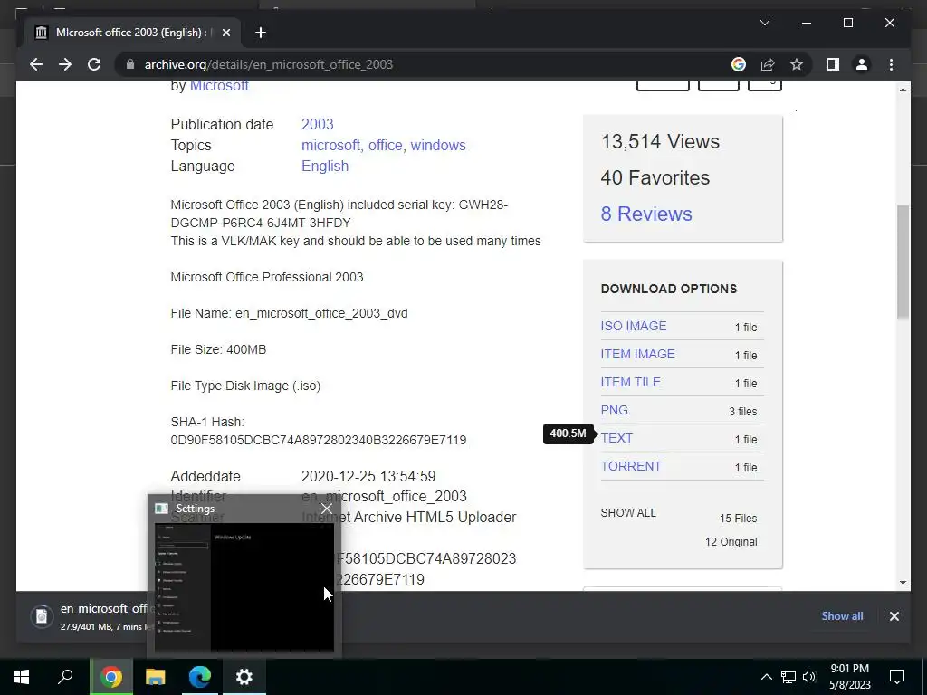Screen dimensions: 927x695
Task: Open a new browser tab
Action: [261, 33]
